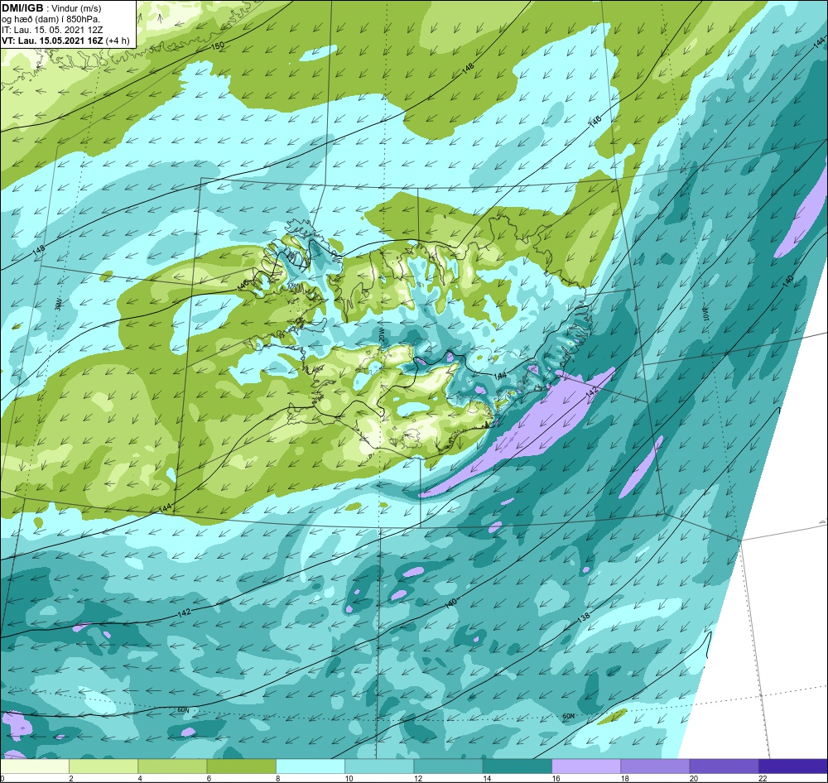The image size is (828, 783).
Task: Select the legend tick number 22
Action: 763,778
